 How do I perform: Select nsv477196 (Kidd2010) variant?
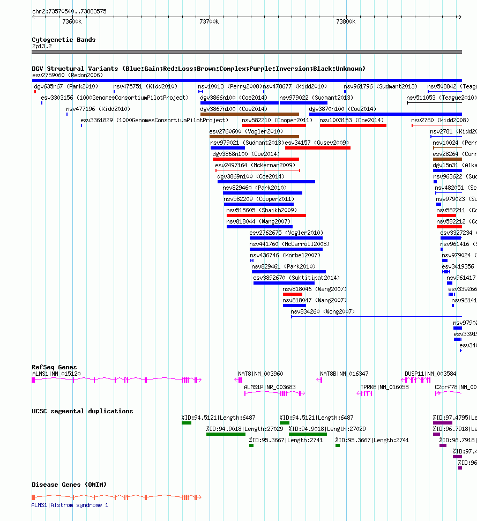click(x=98, y=109)
